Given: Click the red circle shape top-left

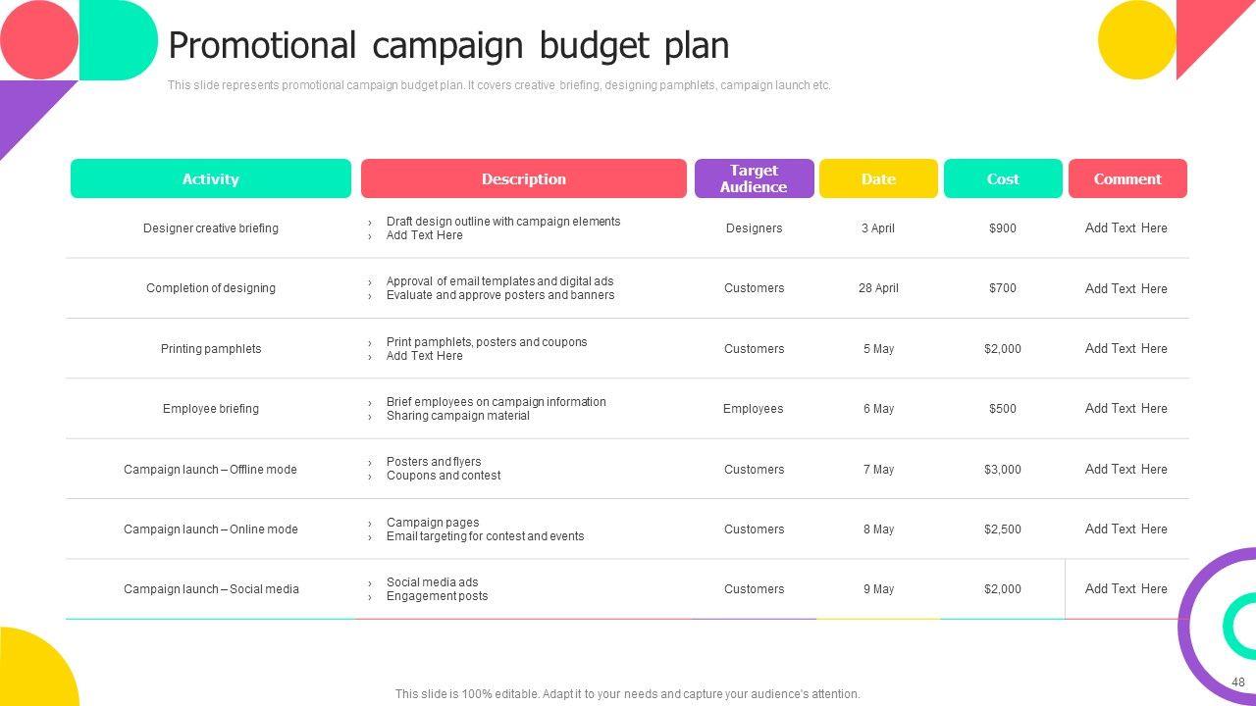Looking at the screenshot, I should click(x=37, y=39).
